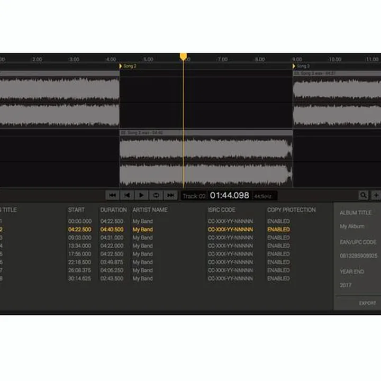The width and height of the screenshot is (381, 381).
Task: Edit ISRC code in 30:14.625 row
Action: (230, 278)
